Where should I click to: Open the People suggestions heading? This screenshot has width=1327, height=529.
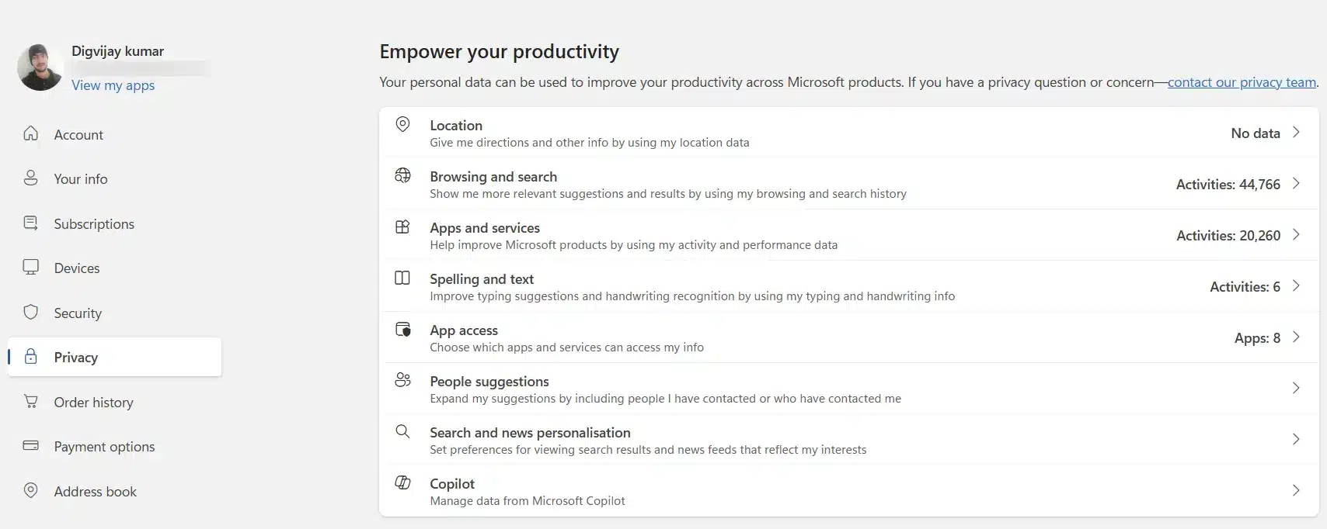coord(489,381)
